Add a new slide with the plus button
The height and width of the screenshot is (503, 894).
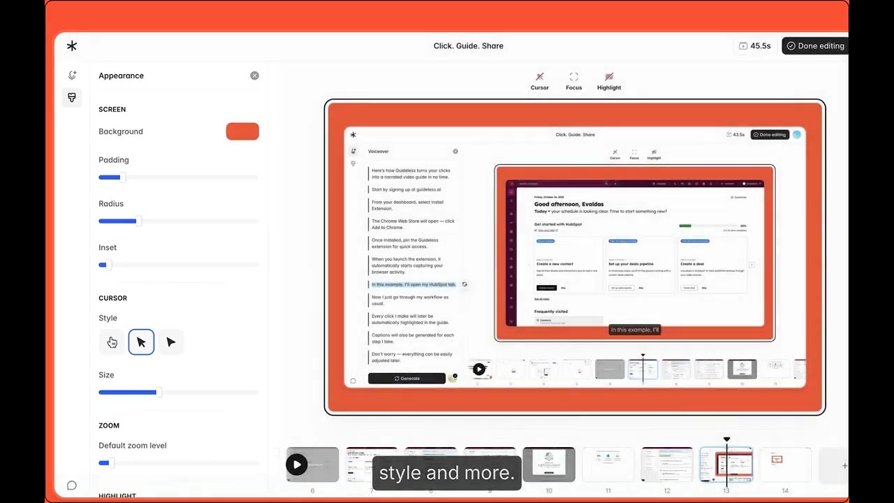[x=844, y=465]
